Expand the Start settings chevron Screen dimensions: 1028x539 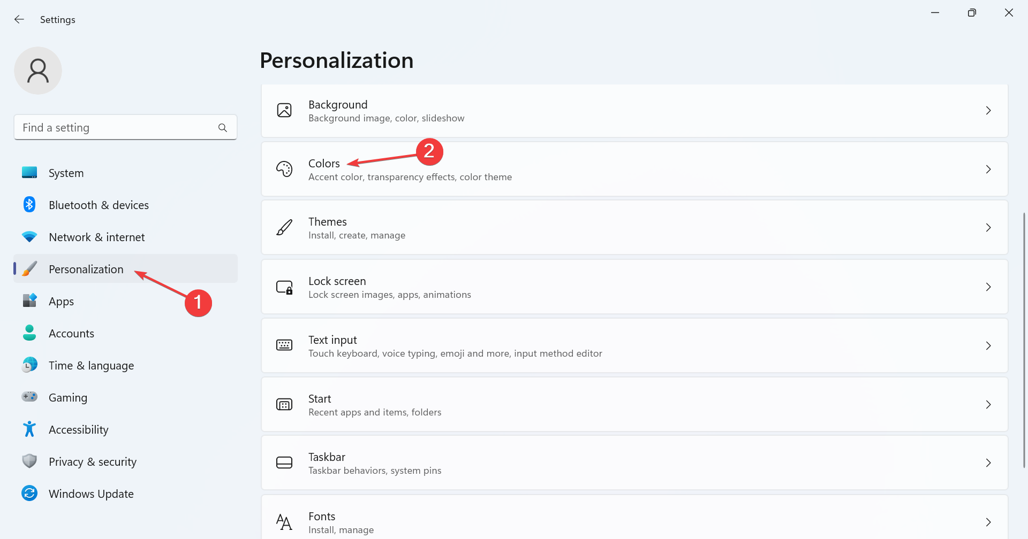coord(988,405)
